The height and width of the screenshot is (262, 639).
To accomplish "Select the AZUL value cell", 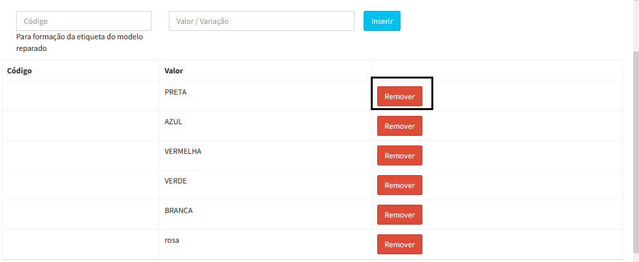I will [x=174, y=122].
